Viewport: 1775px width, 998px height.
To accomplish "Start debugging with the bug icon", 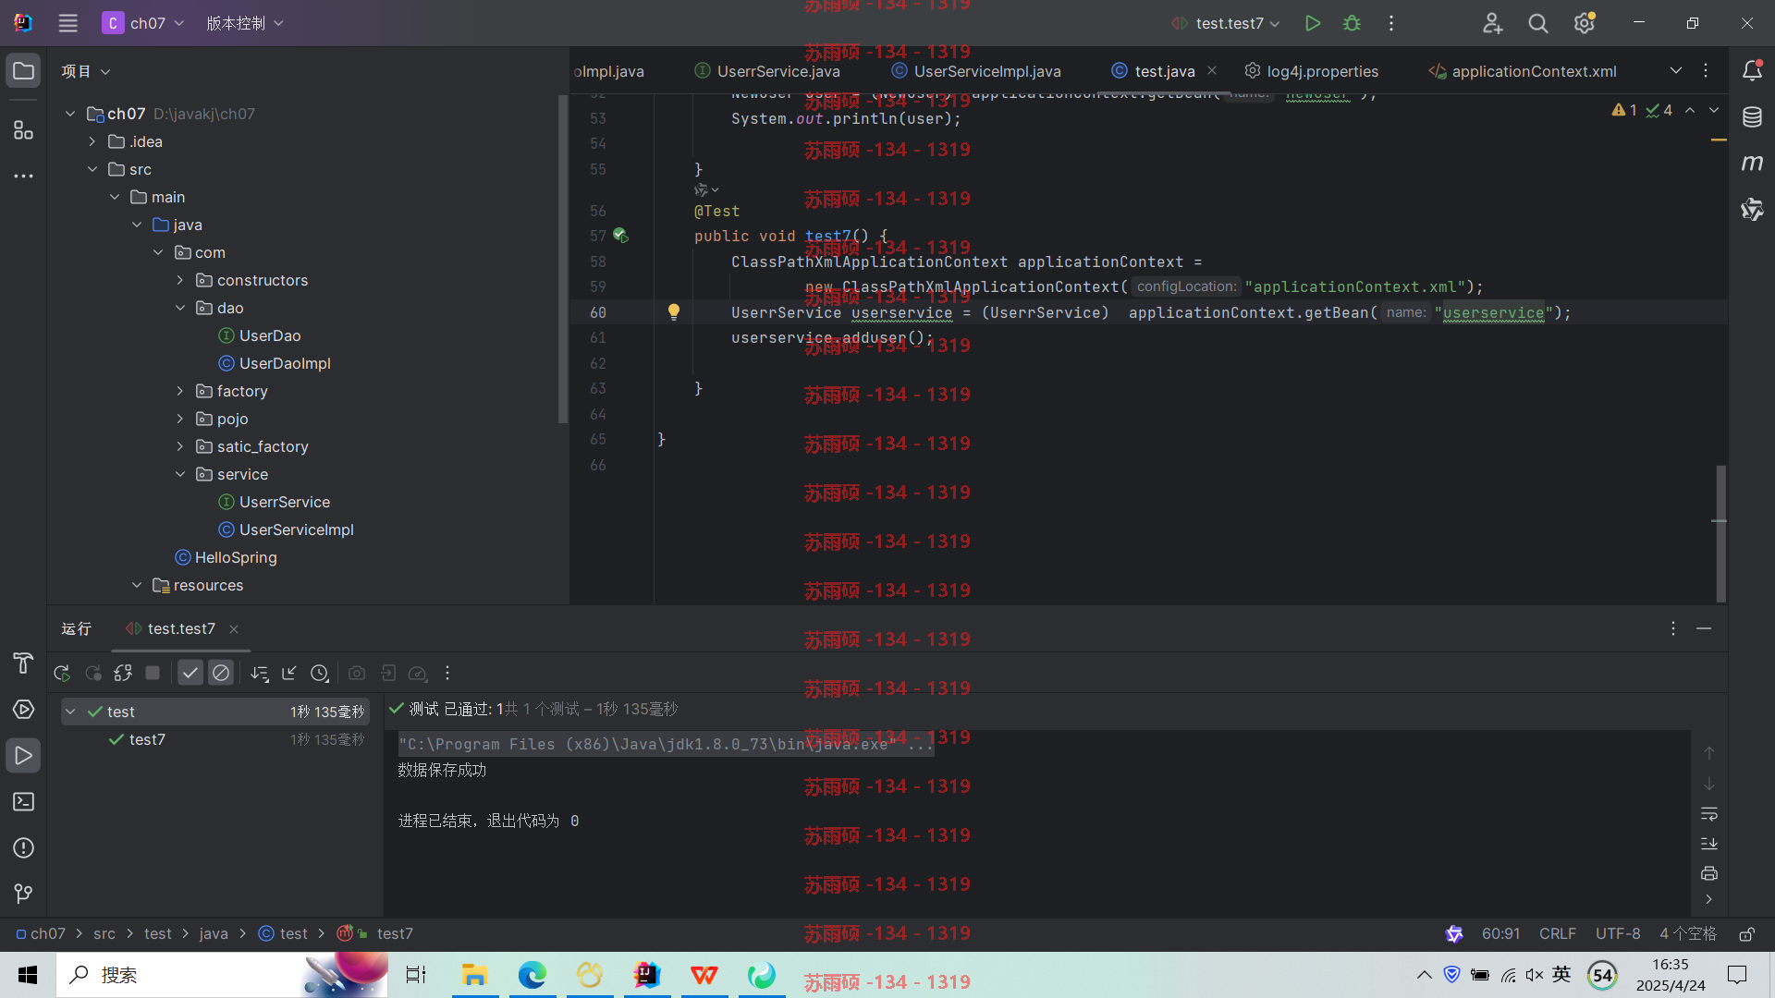I will (1352, 23).
